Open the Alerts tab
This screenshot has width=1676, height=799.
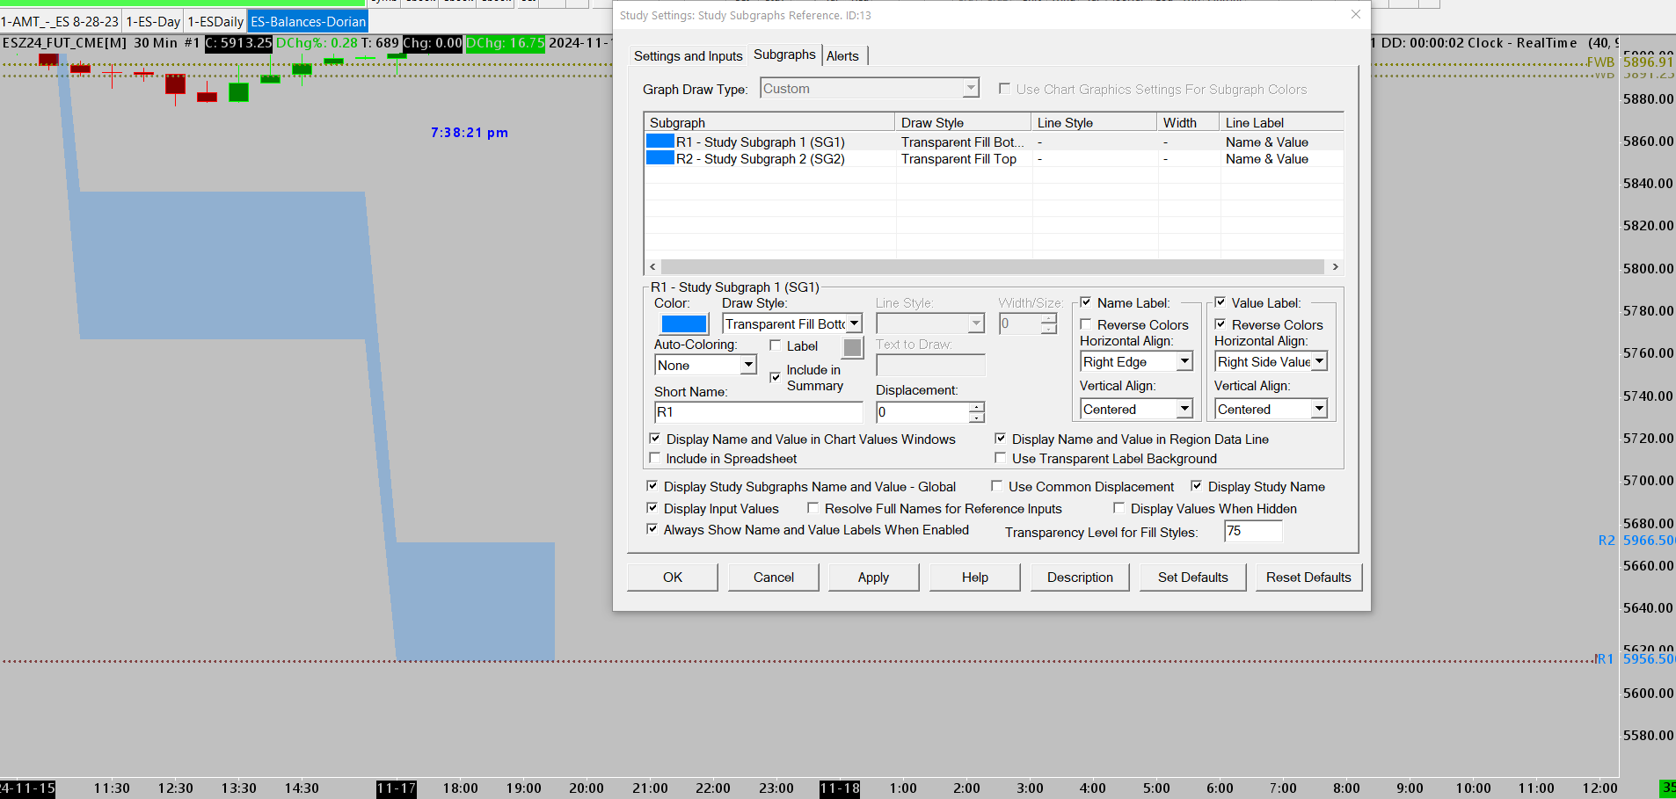coord(842,55)
